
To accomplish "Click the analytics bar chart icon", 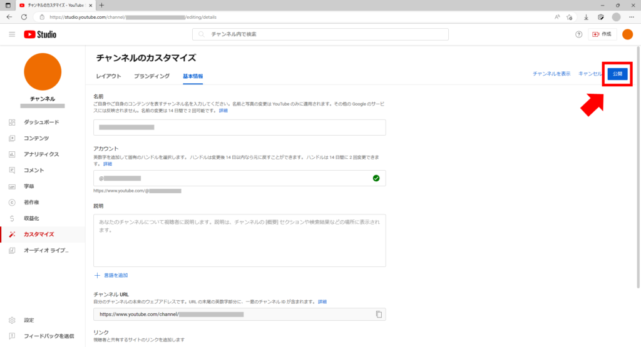I will [12, 154].
